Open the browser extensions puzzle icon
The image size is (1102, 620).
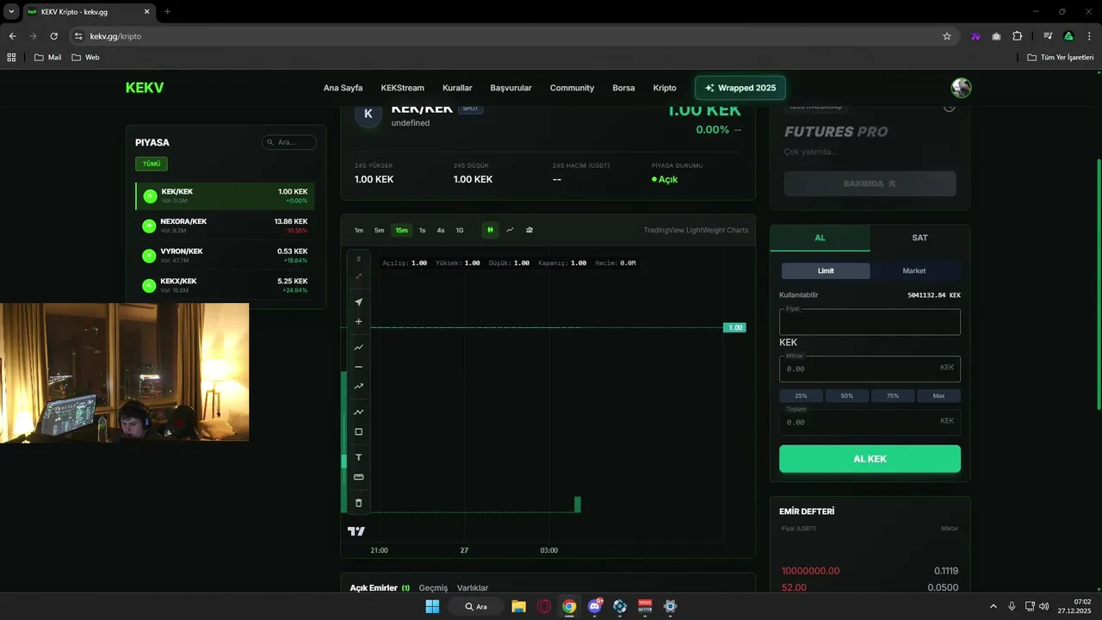click(1018, 36)
